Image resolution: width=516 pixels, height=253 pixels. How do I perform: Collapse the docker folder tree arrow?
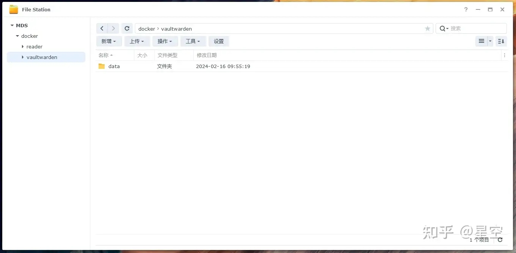(x=17, y=36)
